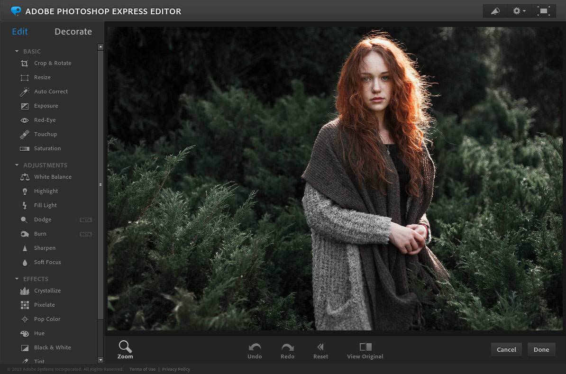Choose the Soft Focus droplet icon

[25, 263]
